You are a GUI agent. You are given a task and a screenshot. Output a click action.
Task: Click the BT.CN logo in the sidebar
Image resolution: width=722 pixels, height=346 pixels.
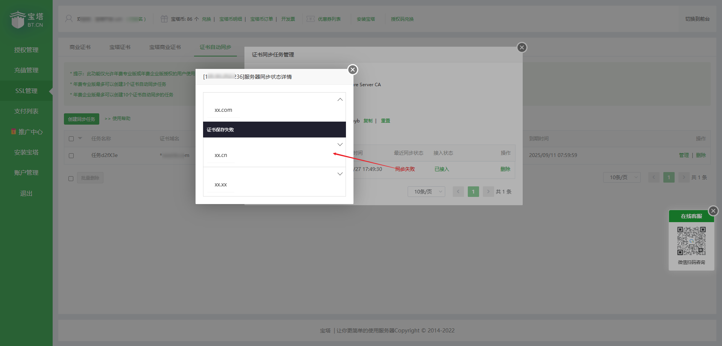(26, 20)
